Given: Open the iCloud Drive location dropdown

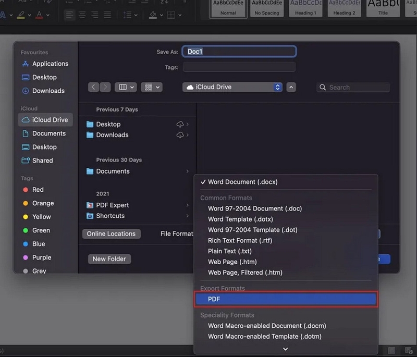Looking at the screenshot, I should [232, 87].
